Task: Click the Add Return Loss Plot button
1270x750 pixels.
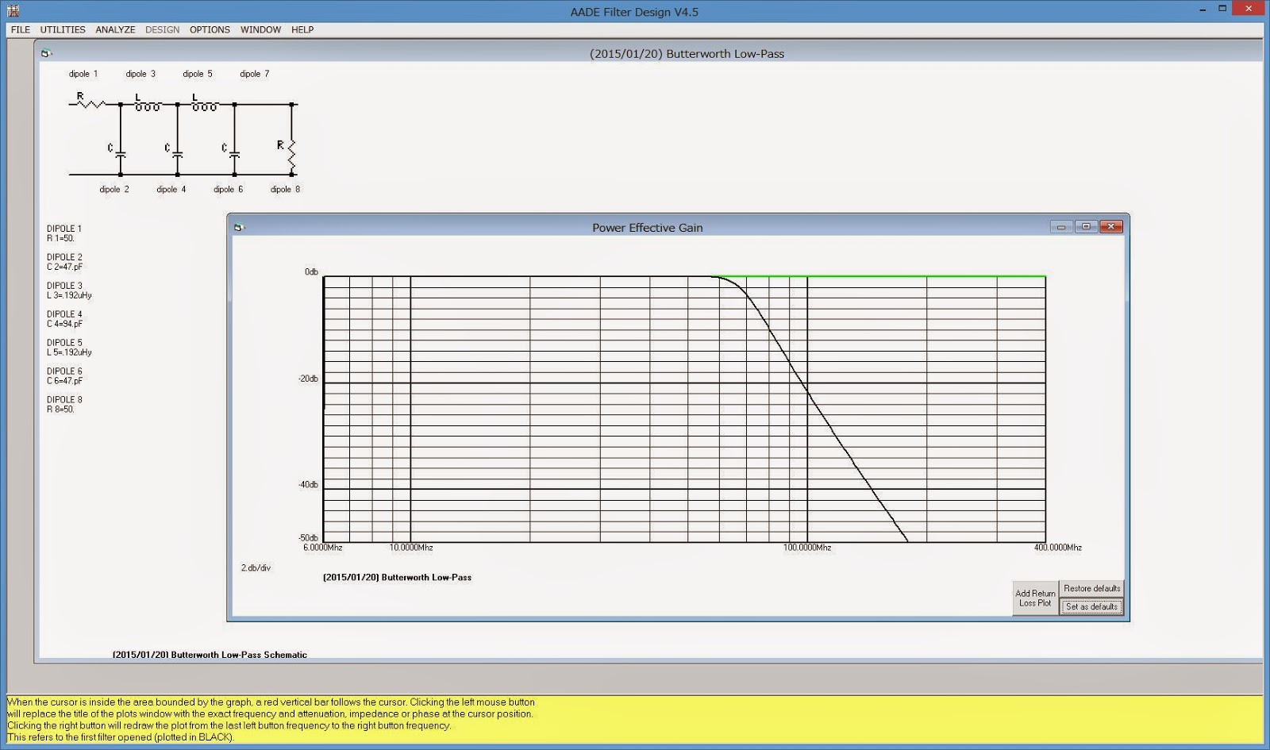Action: 1034,598
